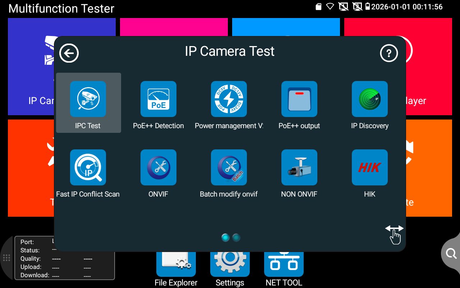Tap the drag handle beside network status panel
460x288 pixels.
[6, 258]
